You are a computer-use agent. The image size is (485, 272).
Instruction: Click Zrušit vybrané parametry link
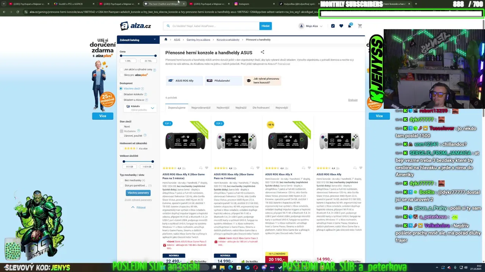[x=138, y=200]
